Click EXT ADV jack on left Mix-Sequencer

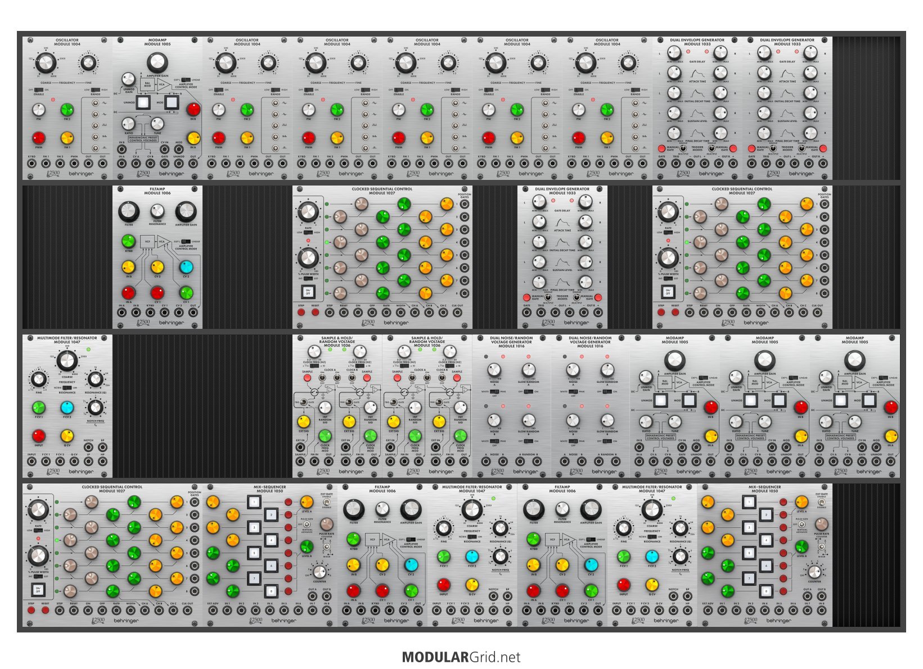click(x=213, y=611)
